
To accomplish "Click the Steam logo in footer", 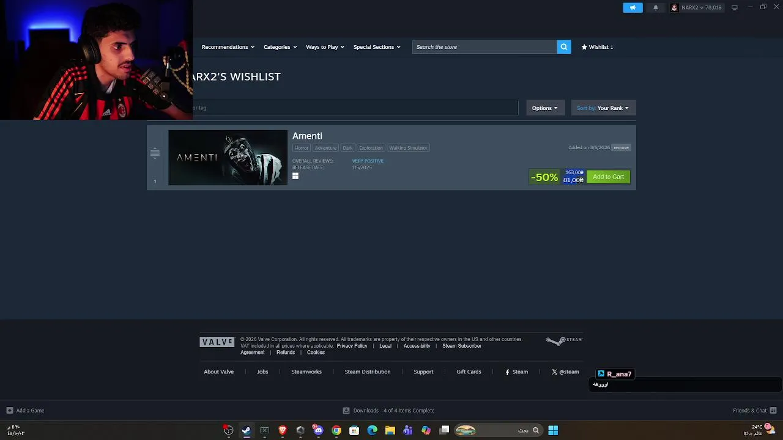I will (x=564, y=340).
